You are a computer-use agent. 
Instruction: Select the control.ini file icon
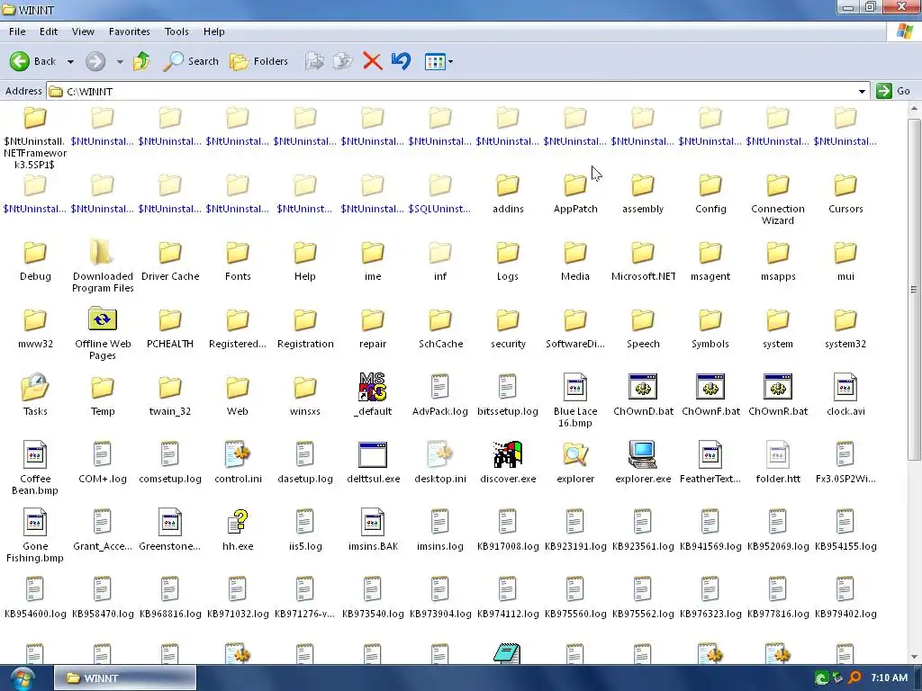238,454
